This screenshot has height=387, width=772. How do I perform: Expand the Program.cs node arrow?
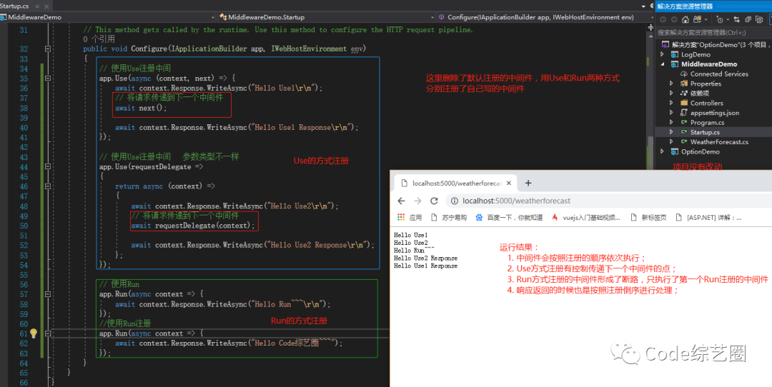coord(671,122)
